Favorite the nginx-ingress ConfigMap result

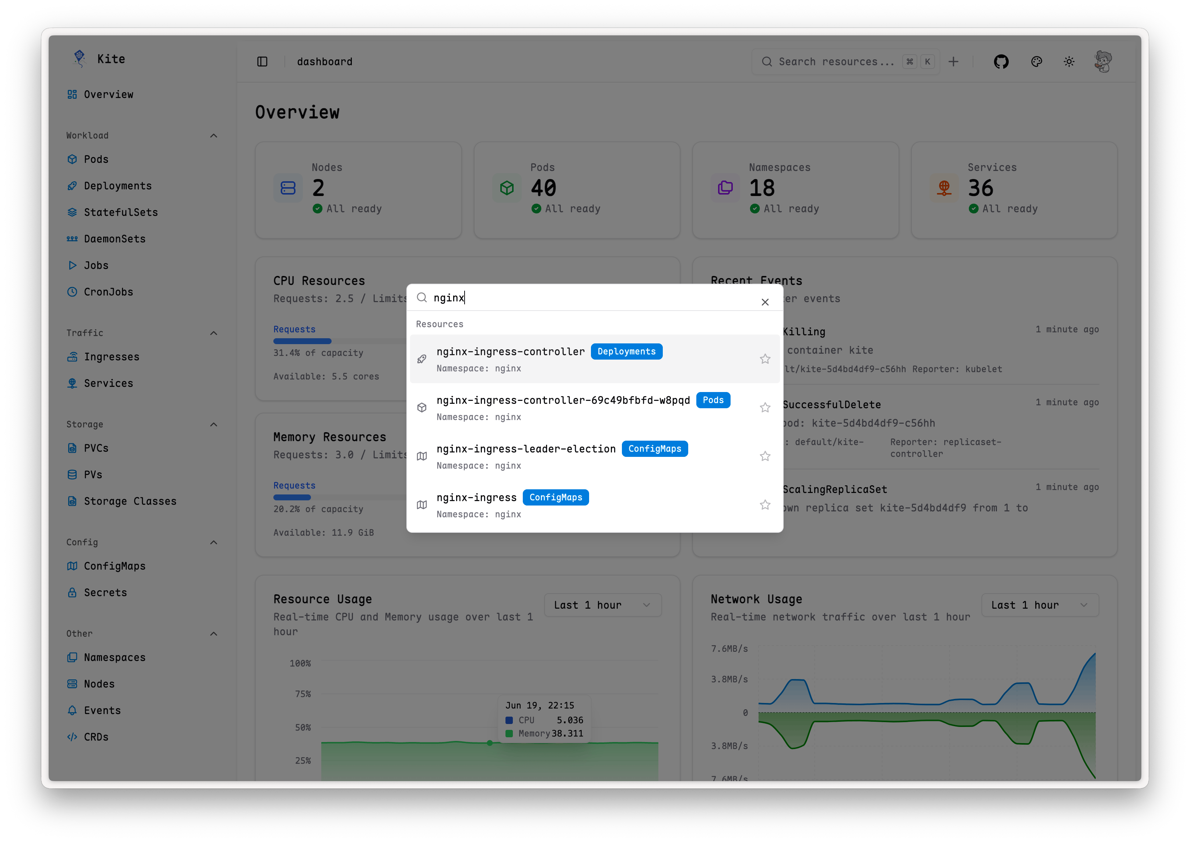click(764, 504)
